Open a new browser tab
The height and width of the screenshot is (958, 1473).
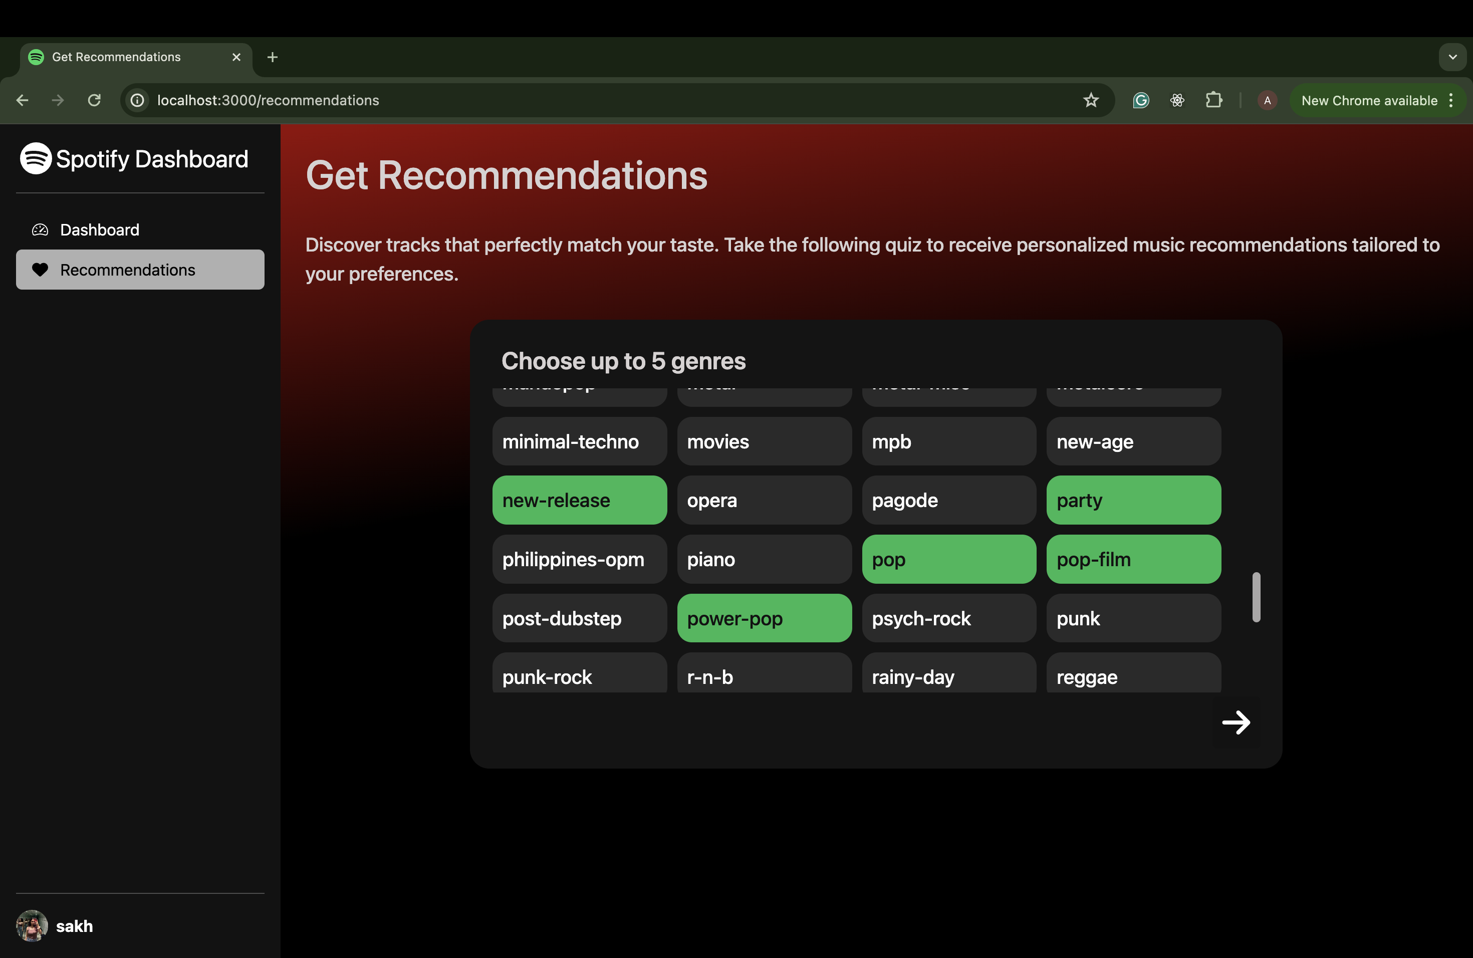273,57
